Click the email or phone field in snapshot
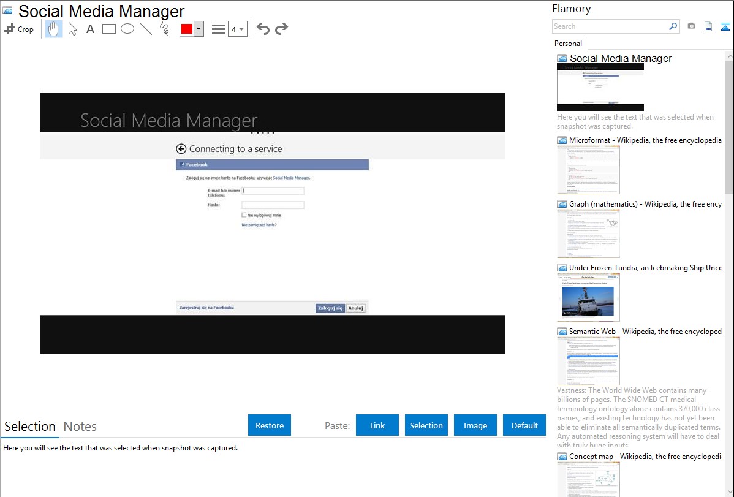734x497 pixels. tap(273, 191)
